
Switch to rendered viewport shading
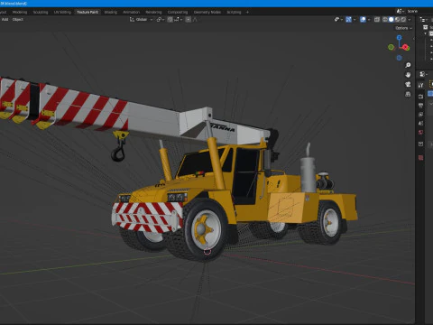[x=403, y=20]
